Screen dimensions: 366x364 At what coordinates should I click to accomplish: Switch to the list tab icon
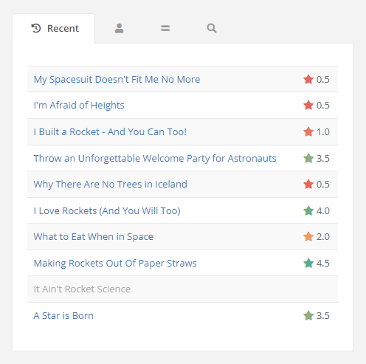tap(165, 28)
